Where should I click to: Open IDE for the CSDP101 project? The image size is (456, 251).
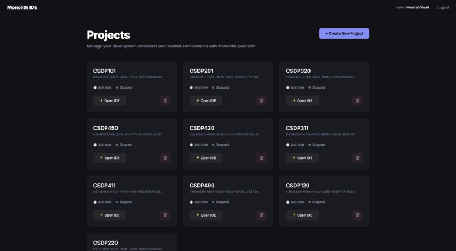[110, 100]
